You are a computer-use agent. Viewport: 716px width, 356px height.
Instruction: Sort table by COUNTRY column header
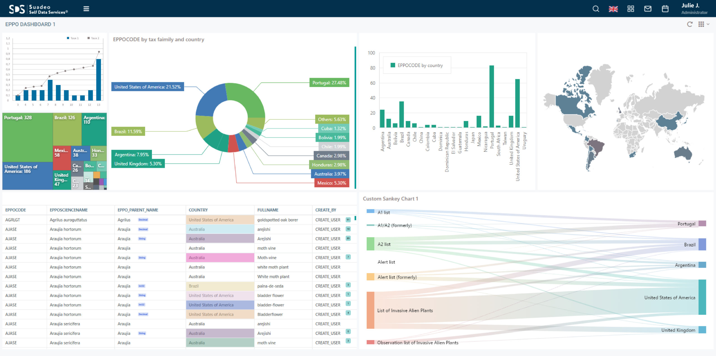198,210
